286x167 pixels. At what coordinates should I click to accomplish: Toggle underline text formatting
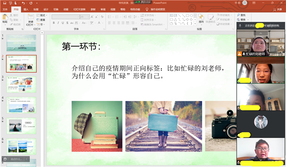(x=63, y=23)
